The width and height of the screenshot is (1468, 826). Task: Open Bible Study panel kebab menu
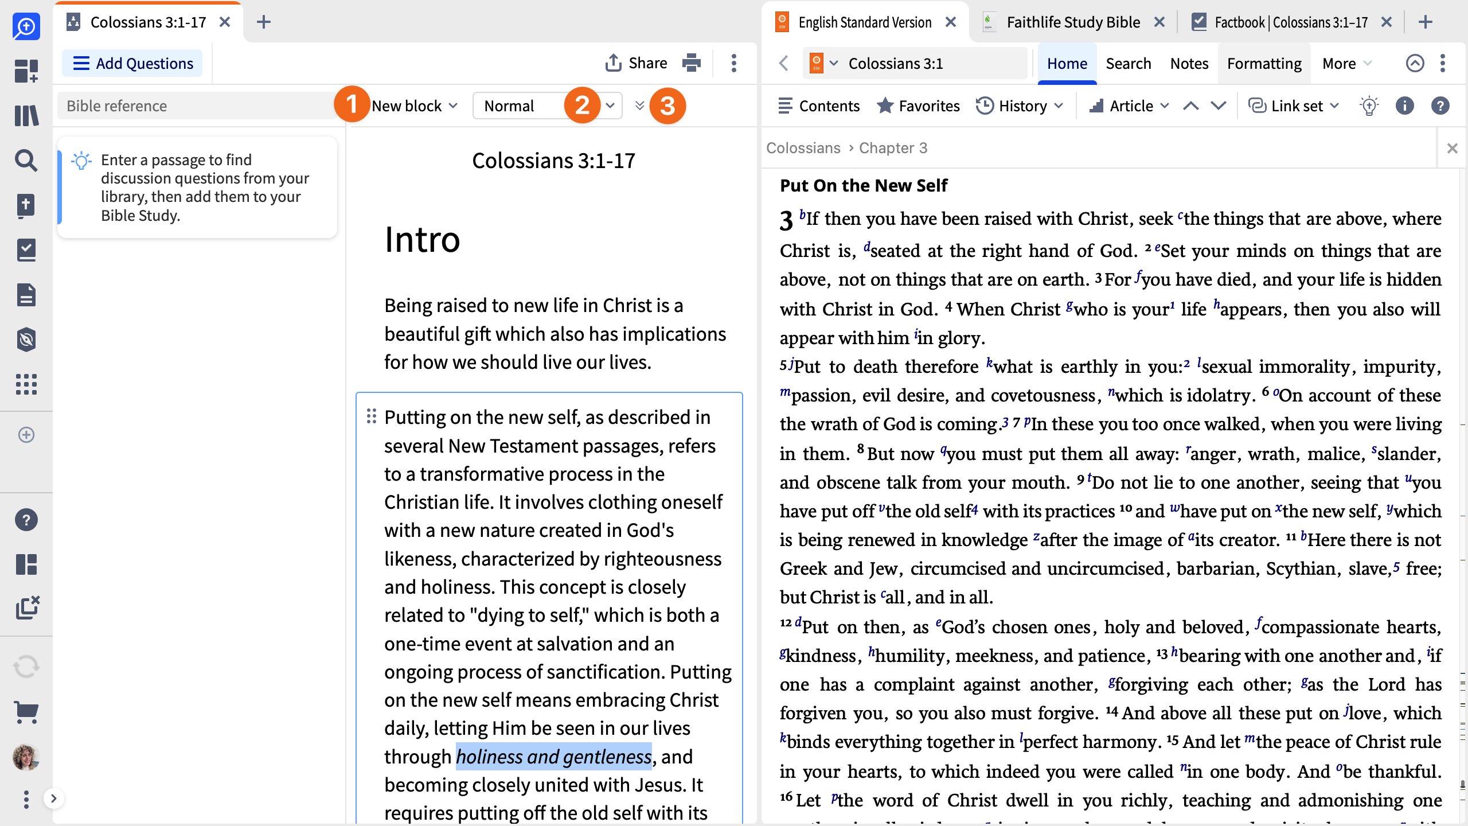click(x=734, y=63)
